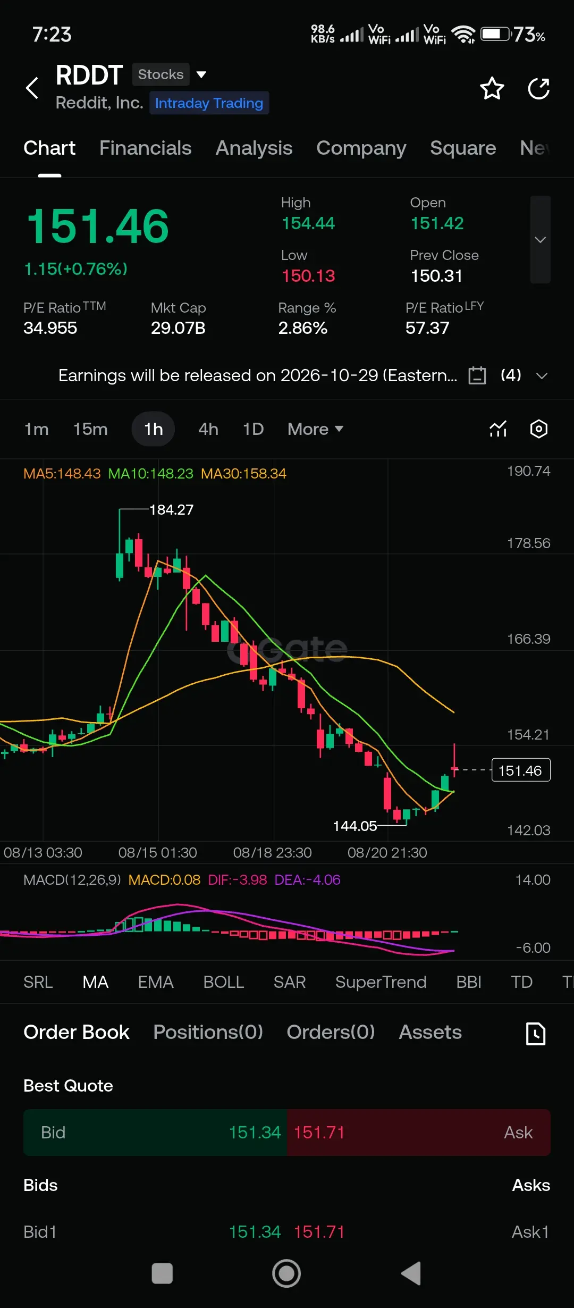
Task: Open the Stocks type dropdown
Action: click(x=170, y=74)
